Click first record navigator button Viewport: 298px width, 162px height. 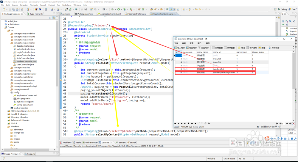click(x=175, y=123)
